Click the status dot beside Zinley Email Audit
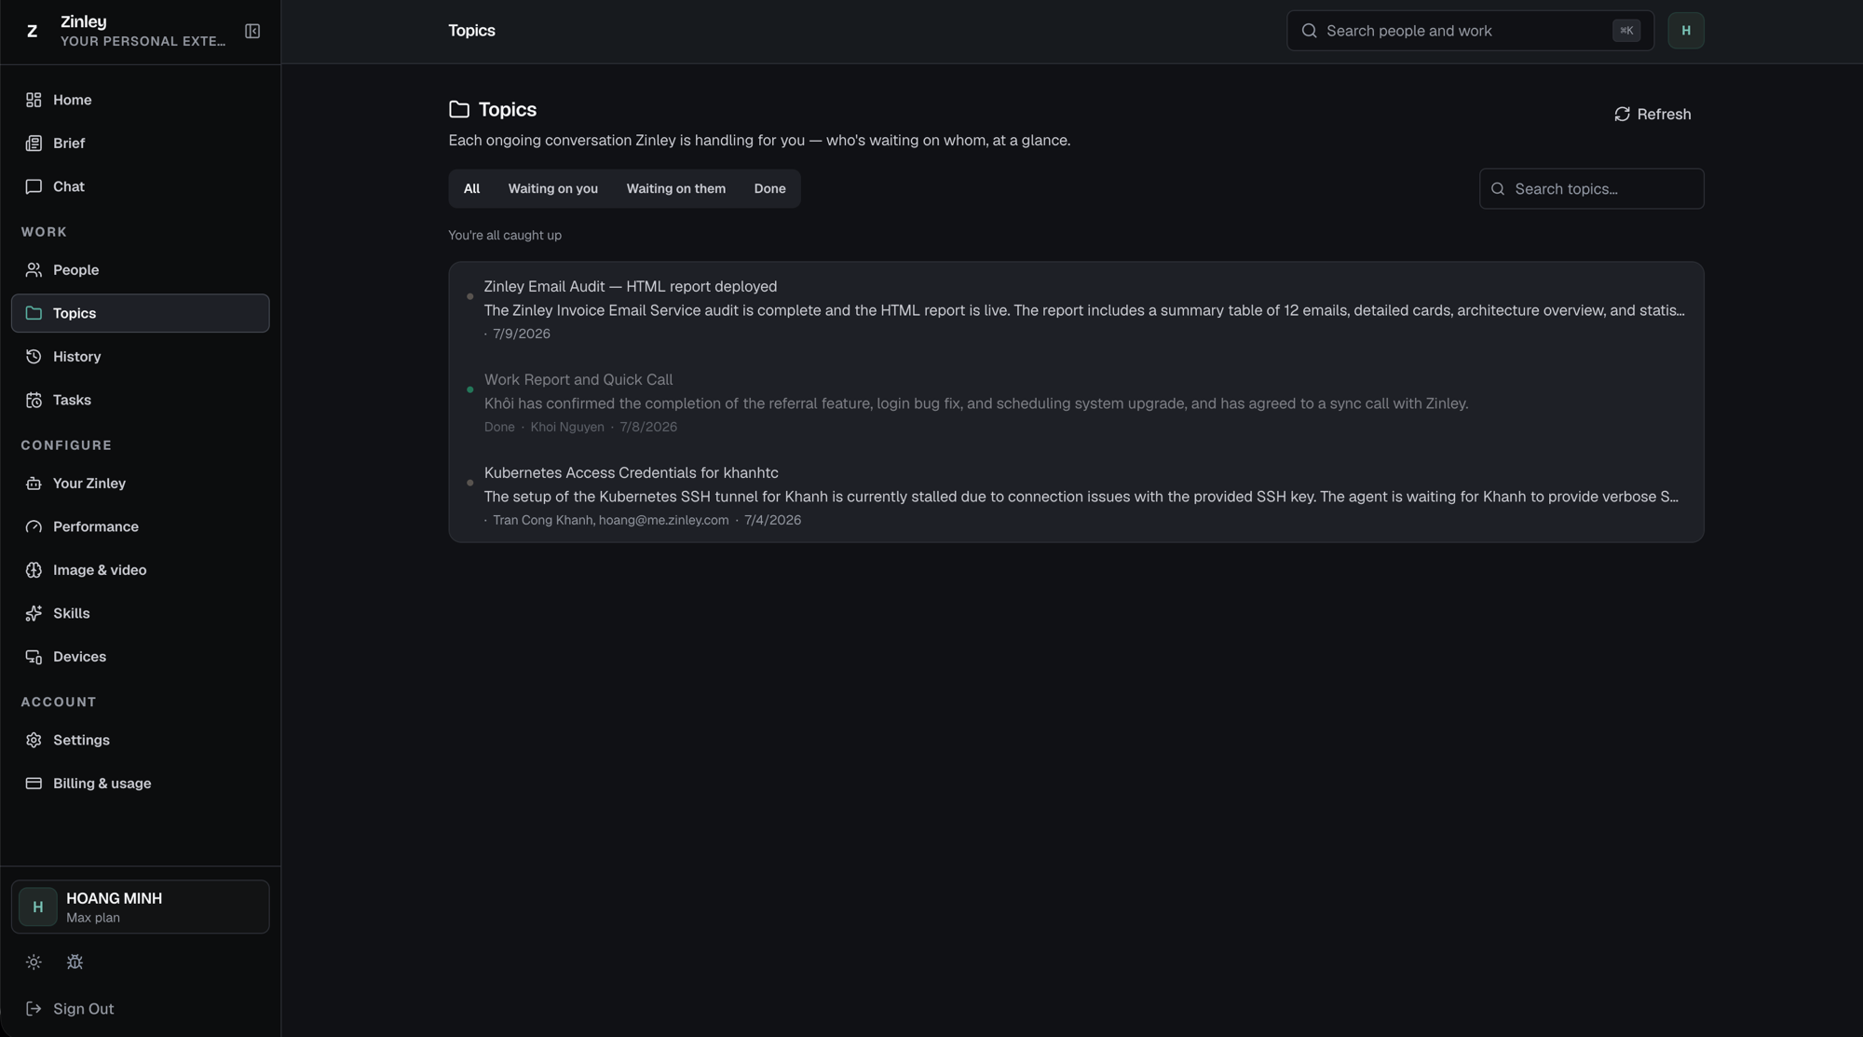Viewport: 1863px width, 1037px height. pyautogui.click(x=469, y=296)
